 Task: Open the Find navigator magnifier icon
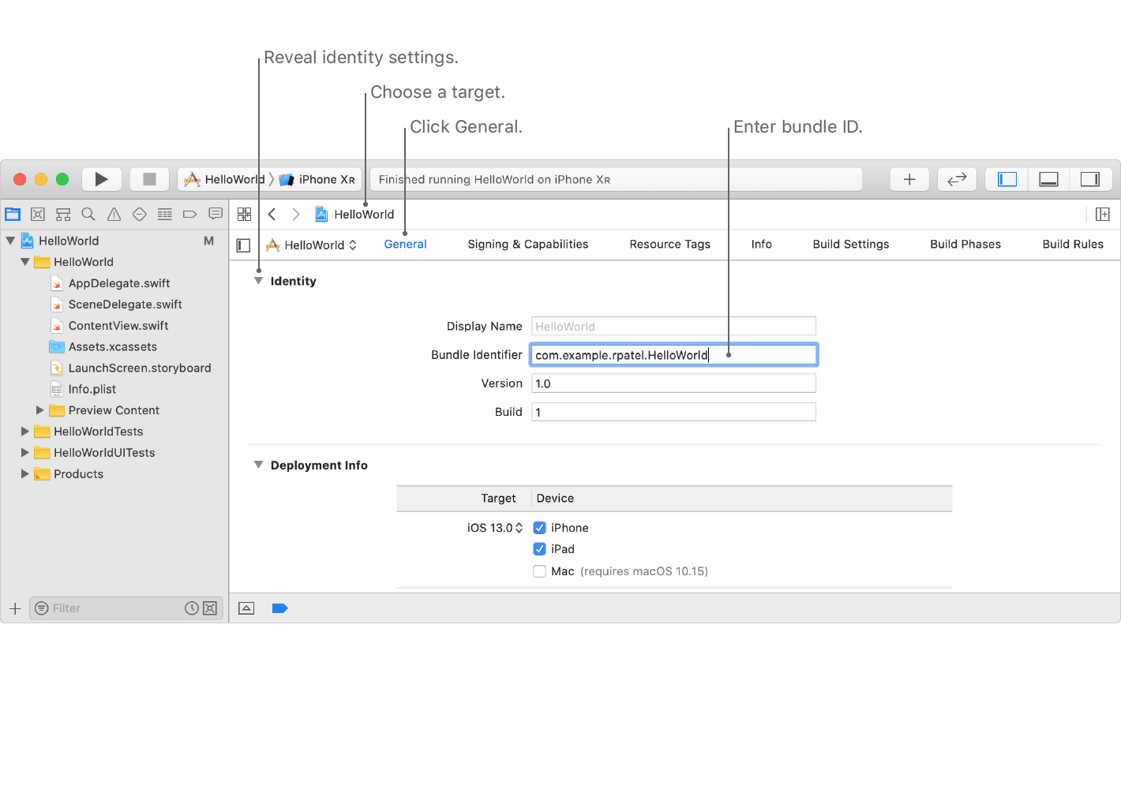(x=88, y=214)
